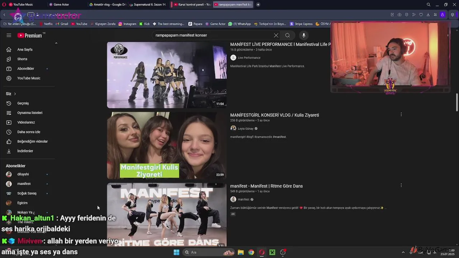The image size is (459, 258).
Task: Open MANİFEST LİVE PERFORMANCE video title
Action: pyautogui.click(x=280, y=44)
